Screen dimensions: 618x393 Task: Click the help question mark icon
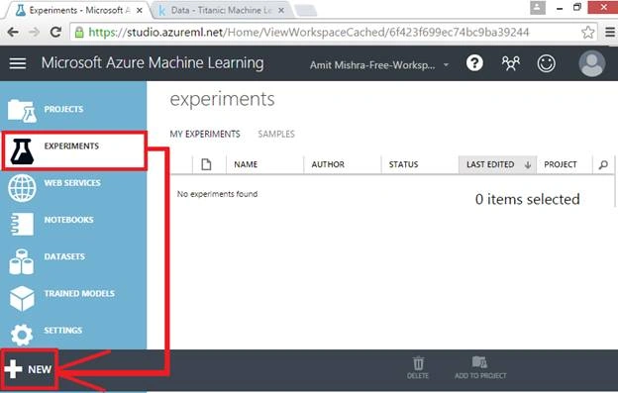(474, 63)
